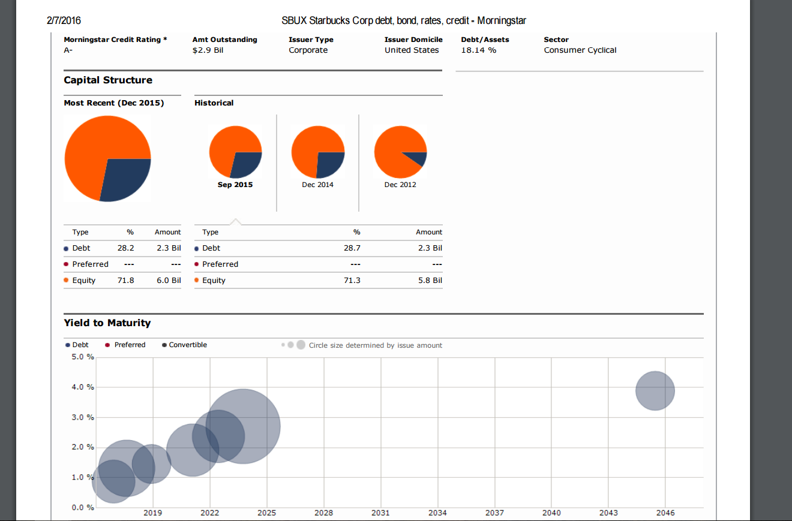Viewport: 792px width, 521px height.
Task: Click the Dec 2012 label
Action: click(x=400, y=185)
